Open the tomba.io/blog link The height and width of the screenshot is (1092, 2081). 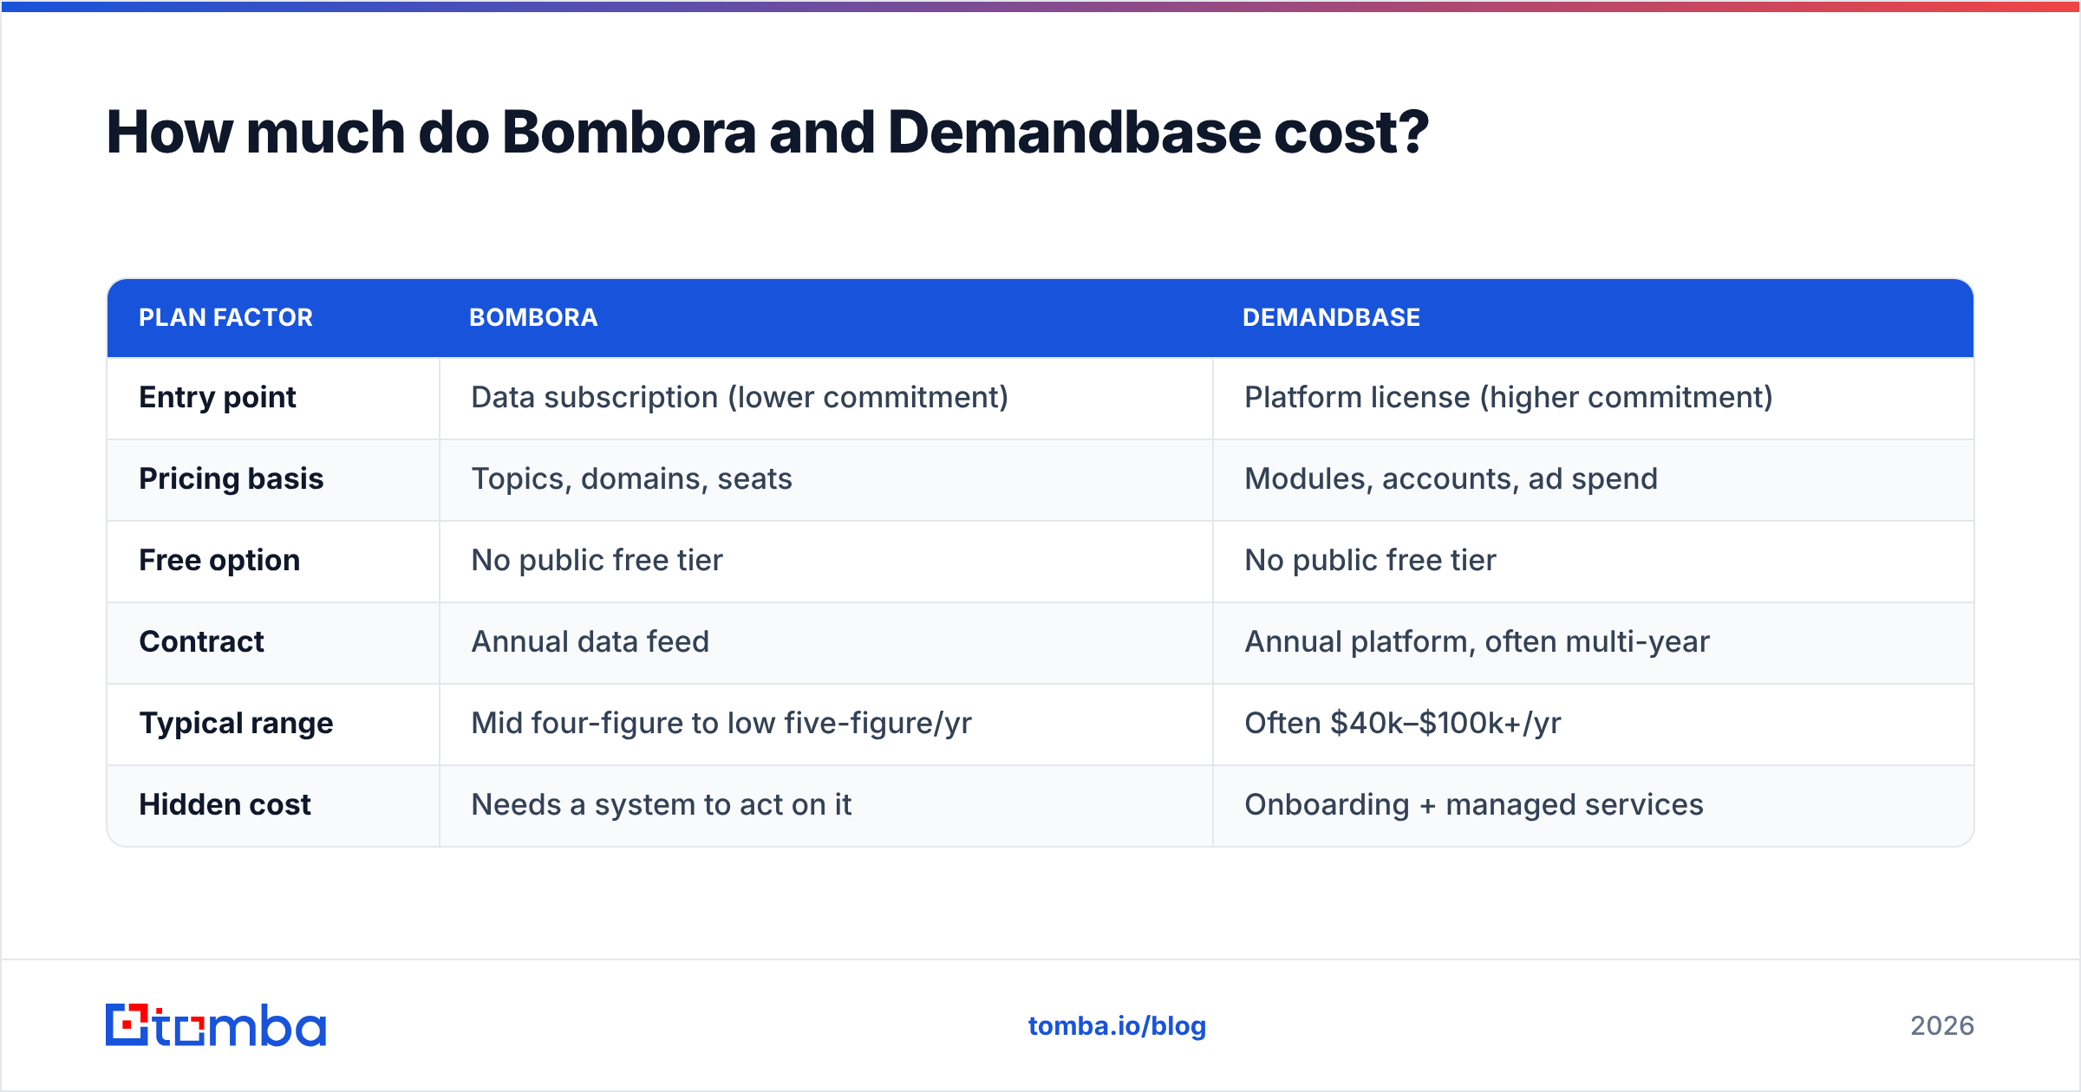[x=1117, y=1026]
